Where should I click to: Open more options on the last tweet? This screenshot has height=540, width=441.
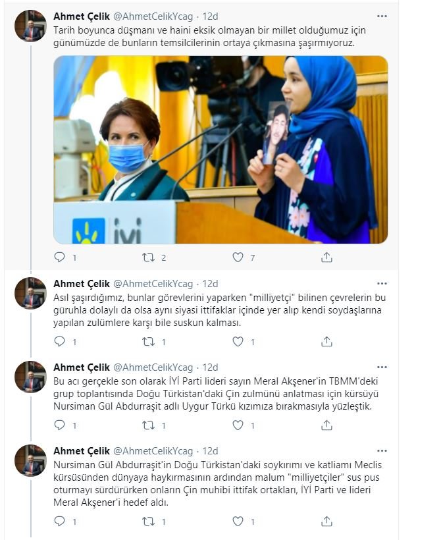(x=382, y=451)
